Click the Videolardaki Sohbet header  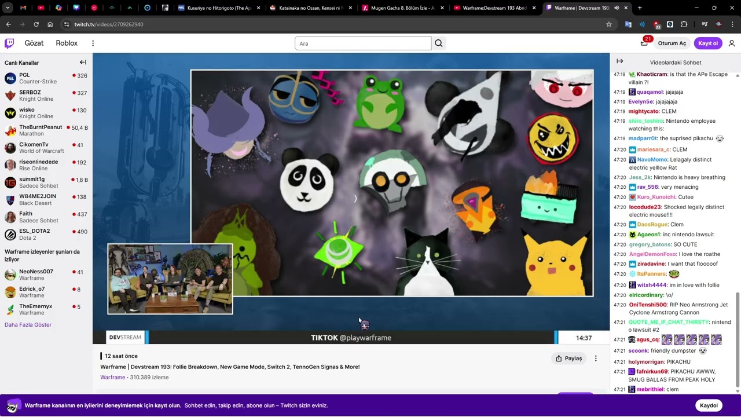[x=676, y=63]
